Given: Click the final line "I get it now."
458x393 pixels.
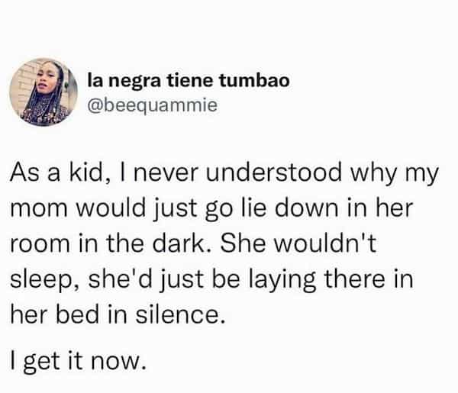Looking at the screenshot, I should tap(76, 357).
